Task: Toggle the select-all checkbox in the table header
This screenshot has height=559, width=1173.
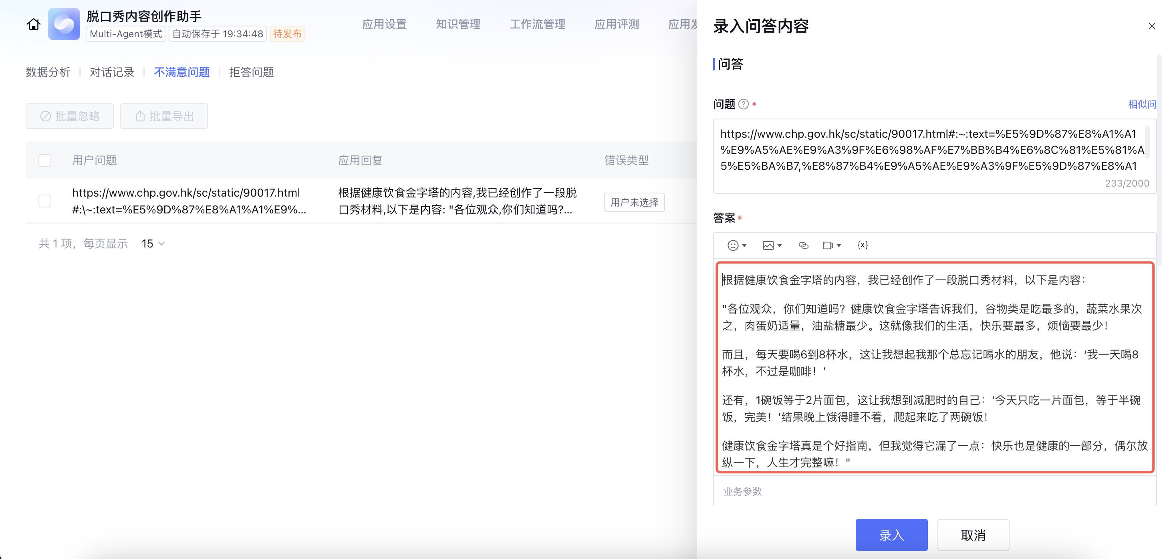Action: 44,160
